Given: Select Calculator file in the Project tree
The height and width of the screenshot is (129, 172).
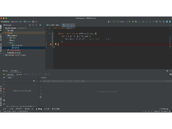Looking at the screenshot, I should (18, 45).
